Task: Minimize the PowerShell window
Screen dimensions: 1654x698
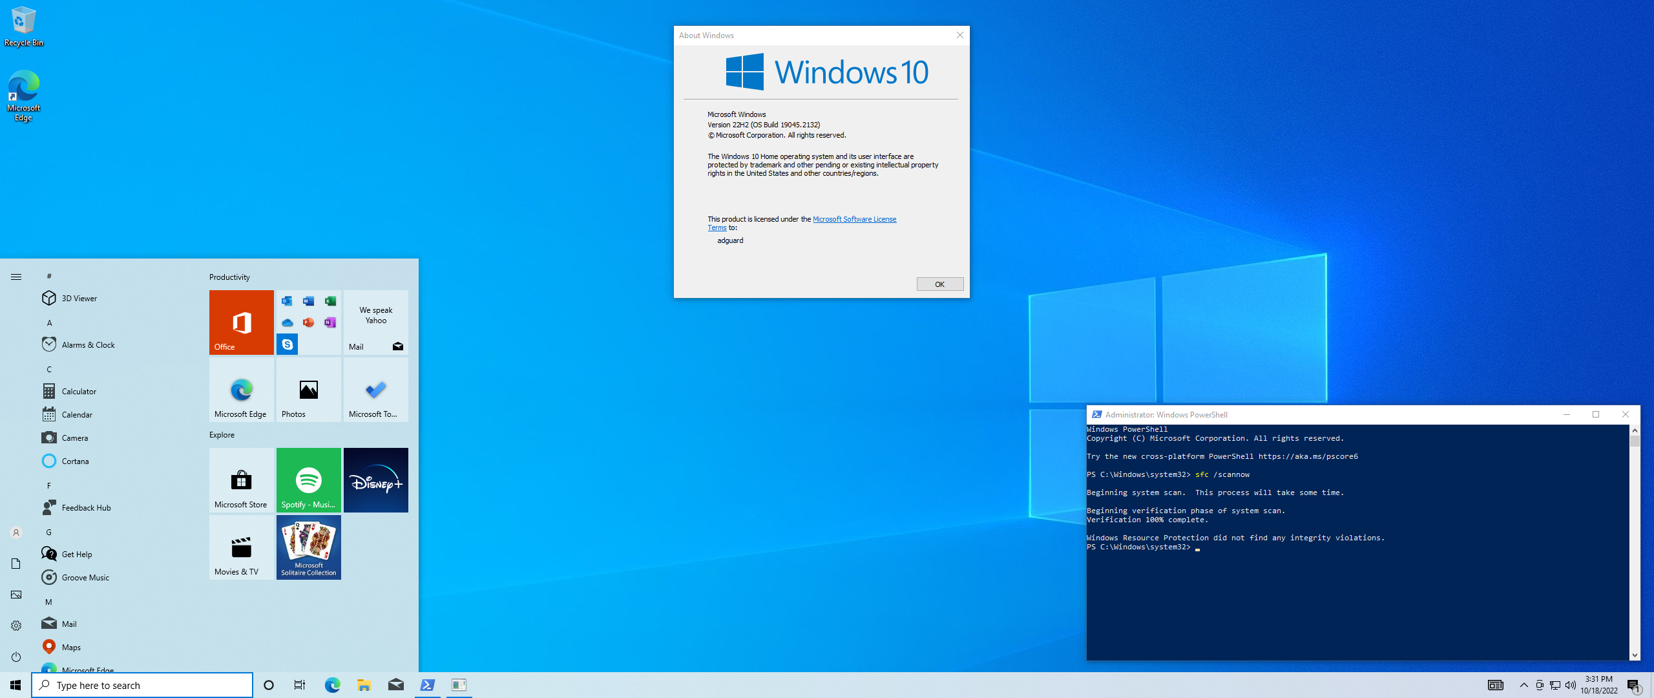Action: [1566, 414]
